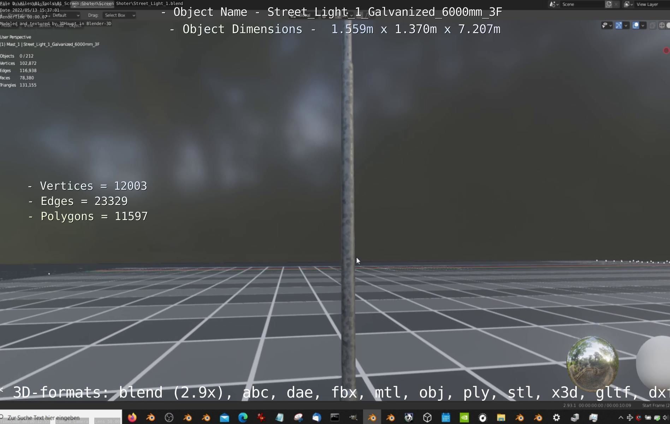Viewport: 670px width, 424px height.
Task: Click the Triangles 131,155 statistic
Action: [x=18, y=85]
